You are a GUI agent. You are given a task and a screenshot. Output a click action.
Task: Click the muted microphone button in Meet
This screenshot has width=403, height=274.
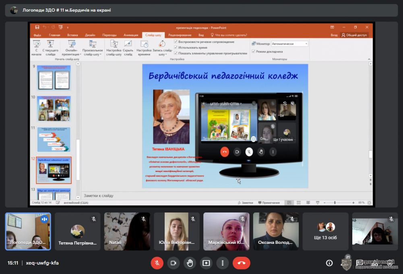coord(157,263)
